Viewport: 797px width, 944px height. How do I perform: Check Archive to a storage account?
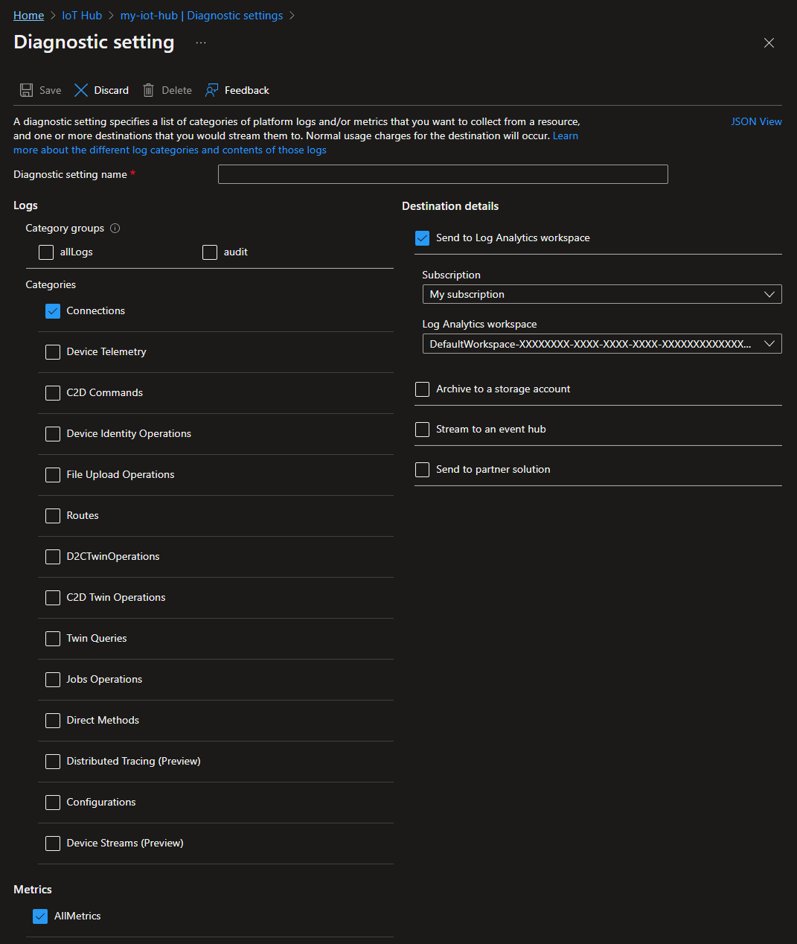[x=422, y=389]
